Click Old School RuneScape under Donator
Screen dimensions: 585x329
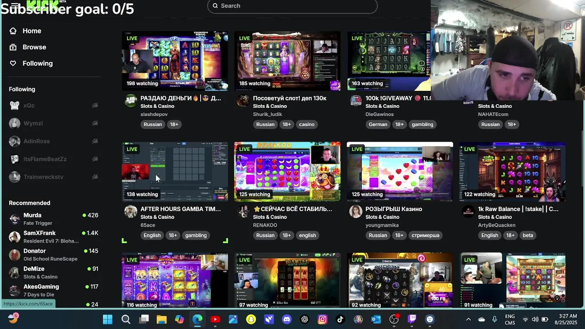point(50,259)
